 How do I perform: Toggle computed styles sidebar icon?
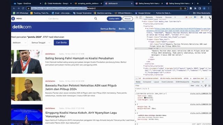pyautogui.click(x=209, y=86)
